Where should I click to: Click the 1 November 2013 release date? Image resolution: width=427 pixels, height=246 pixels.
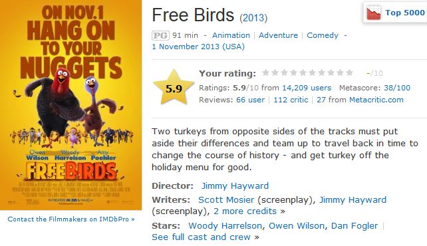[x=198, y=47]
